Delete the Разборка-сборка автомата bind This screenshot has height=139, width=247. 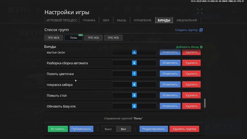tap(191, 63)
